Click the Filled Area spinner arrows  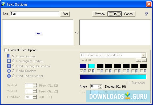click(35, 97)
